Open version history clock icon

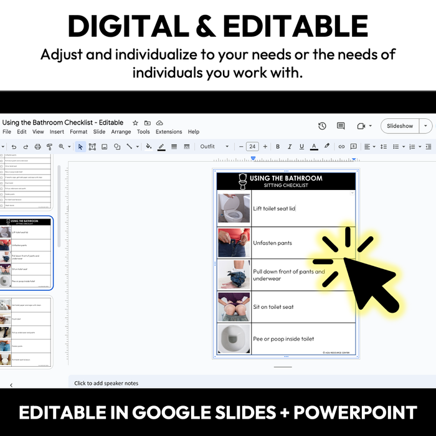(x=322, y=126)
